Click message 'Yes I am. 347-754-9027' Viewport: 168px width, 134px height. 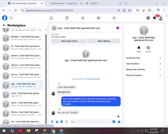coord(68,113)
